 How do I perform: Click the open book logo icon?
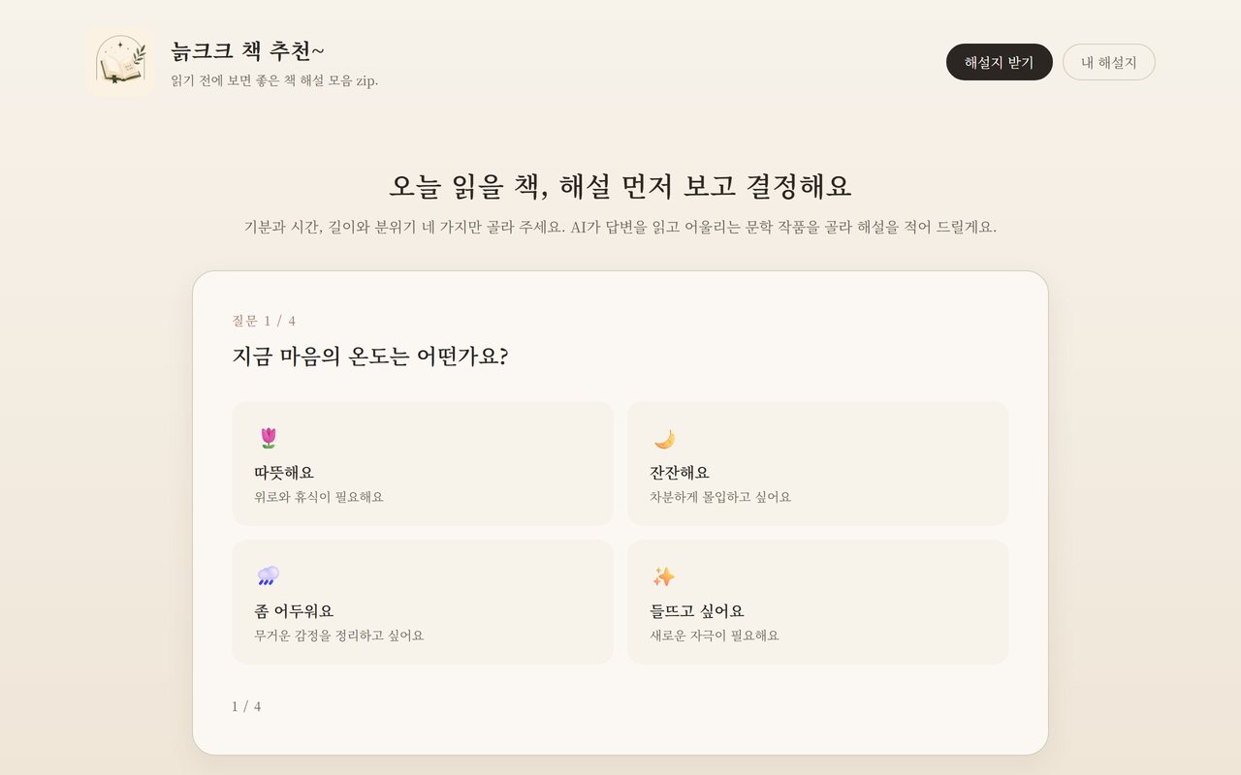click(x=120, y=62)
